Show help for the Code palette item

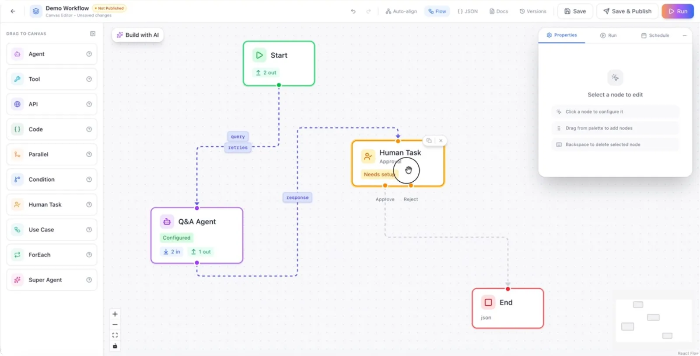(89, 129)
